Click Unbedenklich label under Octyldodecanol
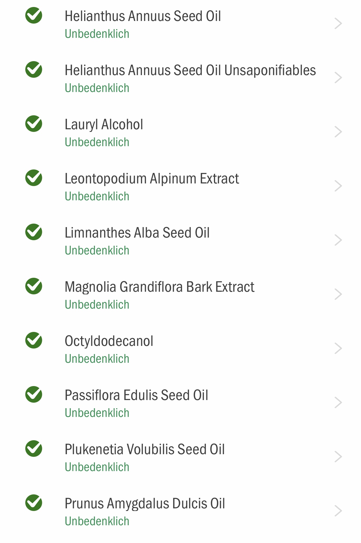The height and width of the screenshot is (543, 361). (97, 359)
